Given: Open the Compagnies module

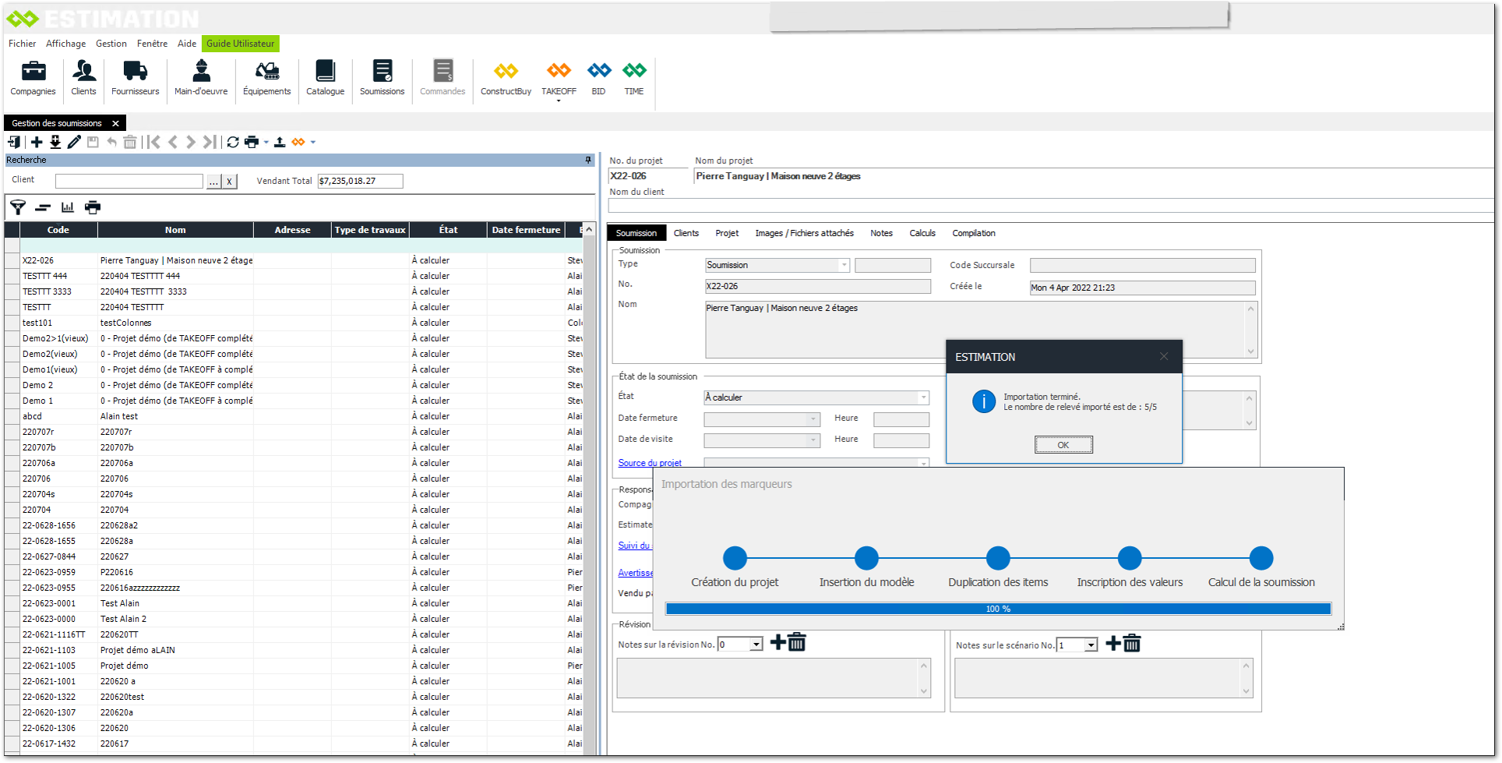Looking at the screenshot, I should pyautogui.click(x=33, y=78).
